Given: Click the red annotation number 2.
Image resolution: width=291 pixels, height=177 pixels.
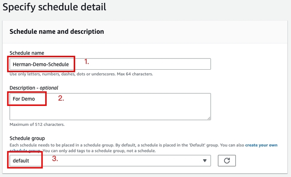Looking at the screenshot, I should click(x=61, y=98).
